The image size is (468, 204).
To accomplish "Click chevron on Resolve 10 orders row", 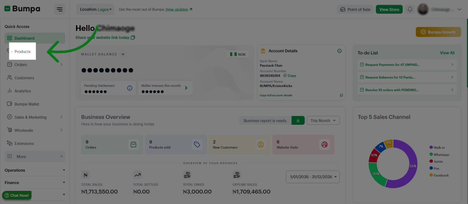I will (x=452, y=90).
